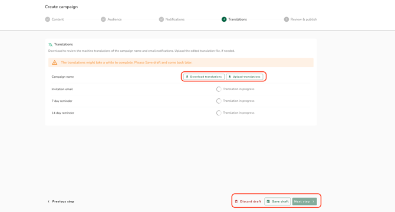The image size is (395, 212).
Task: Click the 14 day reminder progress spinner
Action: tap(219, 113)
